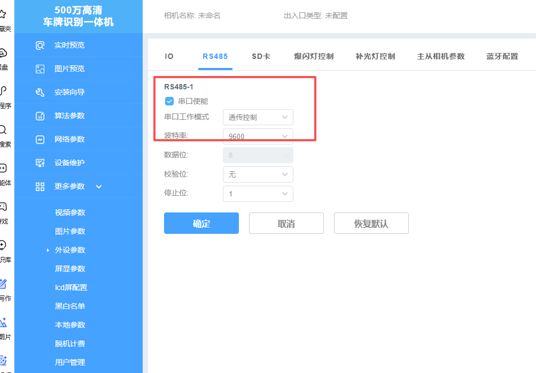Click the 500万高清车牌识别一体机 title
The height and width of the screenshot is (373, 536).
(78, 17)
